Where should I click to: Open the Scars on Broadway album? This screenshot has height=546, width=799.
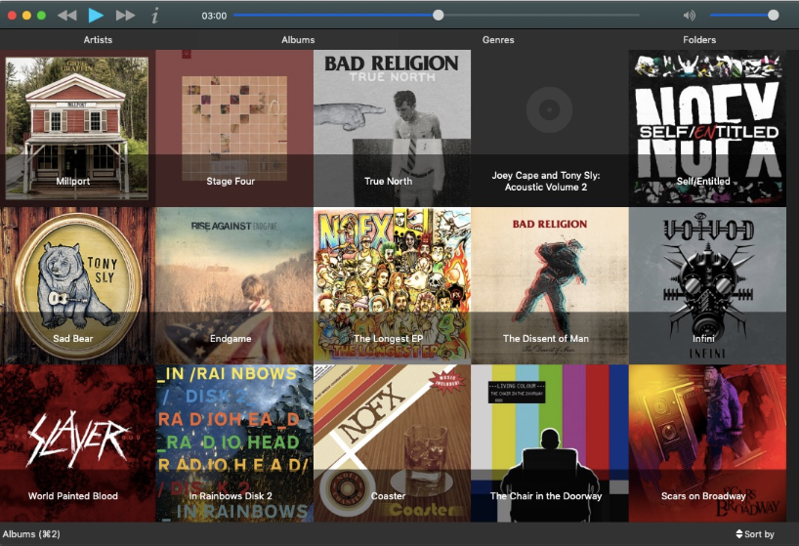click(x=707, y=443)
